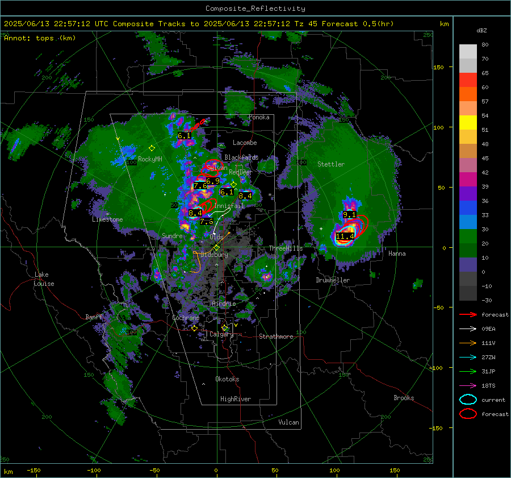
Task: Pick the bright green swatch between 30 and 20 dBZ
Action: click(x=468, y=236)
